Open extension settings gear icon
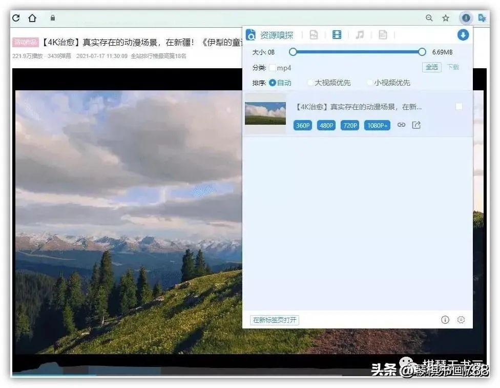Image resolution: width=500 pixels, height=388 pixels. 461,320
